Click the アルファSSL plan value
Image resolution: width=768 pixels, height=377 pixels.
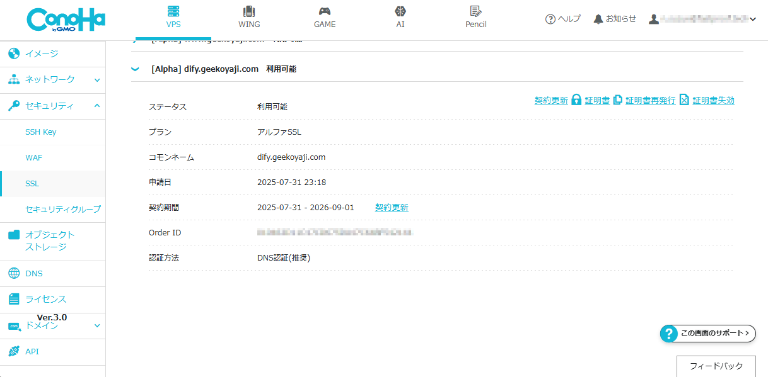(279, 132)
